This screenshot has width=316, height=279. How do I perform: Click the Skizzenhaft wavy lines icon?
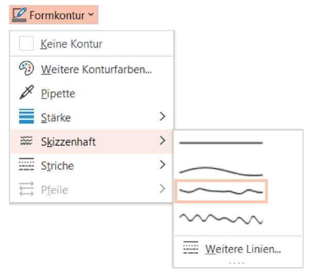click(x=26, y=141)
